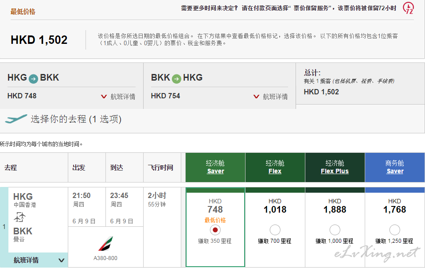The image size is (425, 268).
Task: Expand flight details for HKG to BKK summary
Action: pos(118,97)
